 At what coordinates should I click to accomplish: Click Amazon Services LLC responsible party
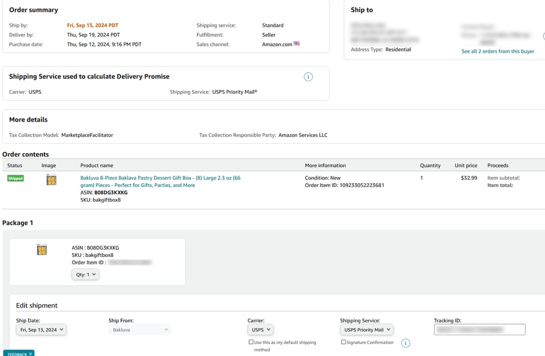(302, 135)
